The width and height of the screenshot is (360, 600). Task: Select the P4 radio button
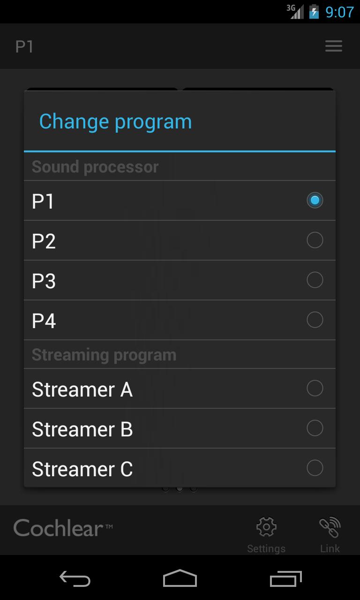pyautogui.click(x=315, y=320)
